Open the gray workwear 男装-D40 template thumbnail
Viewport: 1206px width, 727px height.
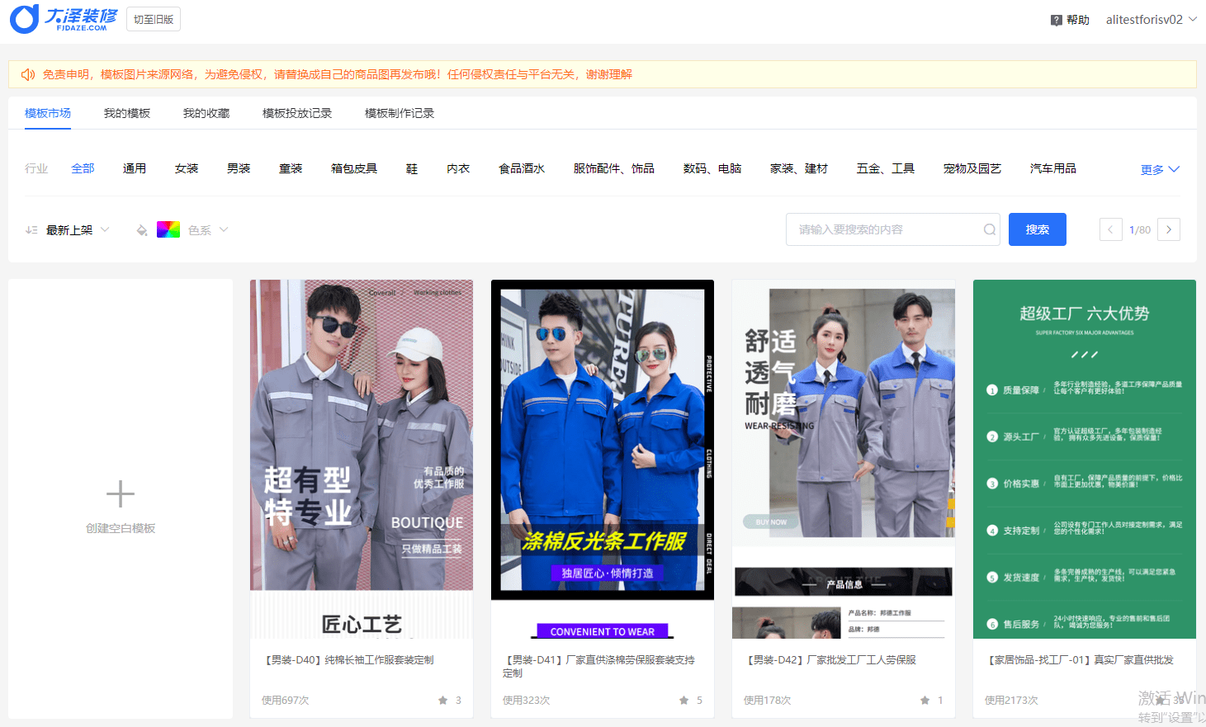[362, 459]
